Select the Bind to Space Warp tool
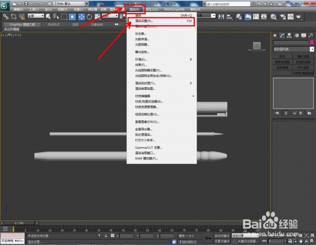The width and height of the screenshot is (316, 245). pos(22,16)
